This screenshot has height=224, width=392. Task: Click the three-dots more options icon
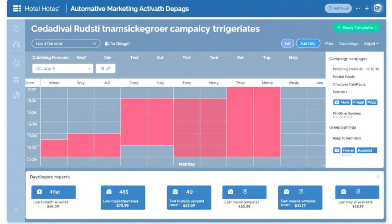358,8
